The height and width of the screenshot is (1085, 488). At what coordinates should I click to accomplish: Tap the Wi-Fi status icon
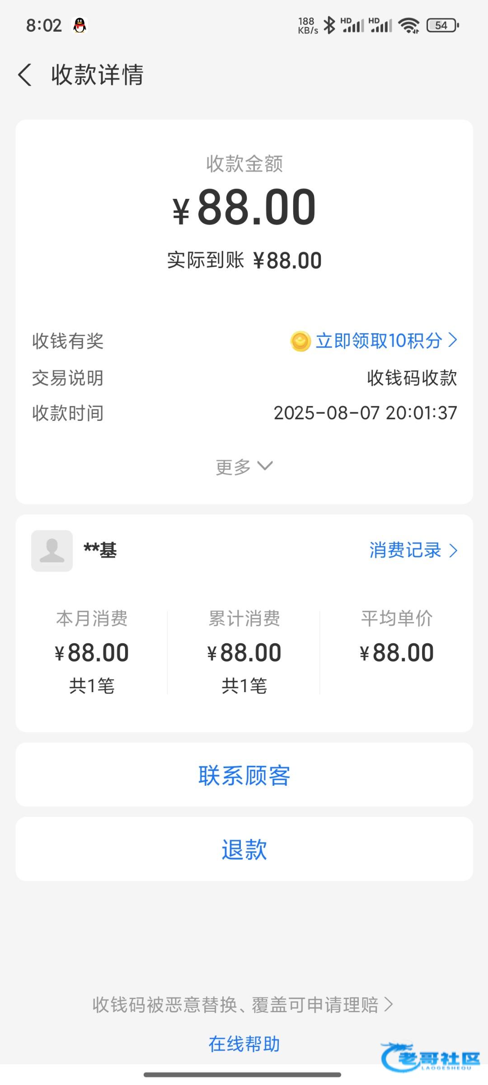click(x=409, y=25)
